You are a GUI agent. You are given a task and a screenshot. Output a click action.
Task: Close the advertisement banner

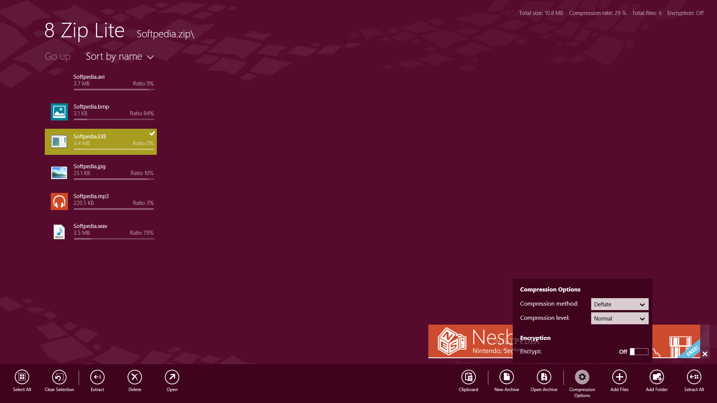705,354
